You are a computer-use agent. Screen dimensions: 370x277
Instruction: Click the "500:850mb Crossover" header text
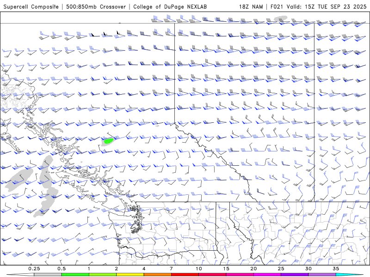point(96,6)
